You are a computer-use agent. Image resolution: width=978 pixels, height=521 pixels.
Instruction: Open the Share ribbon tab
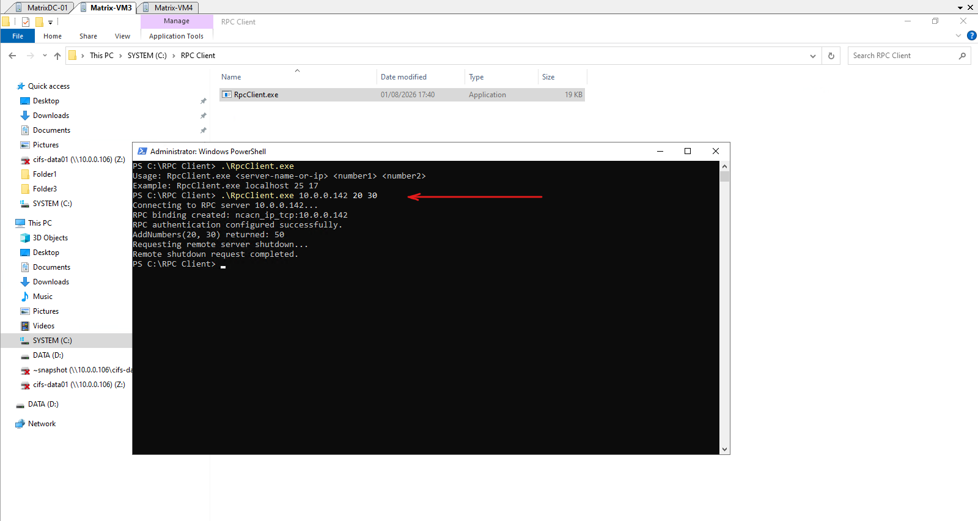click(x=88, y=36)
